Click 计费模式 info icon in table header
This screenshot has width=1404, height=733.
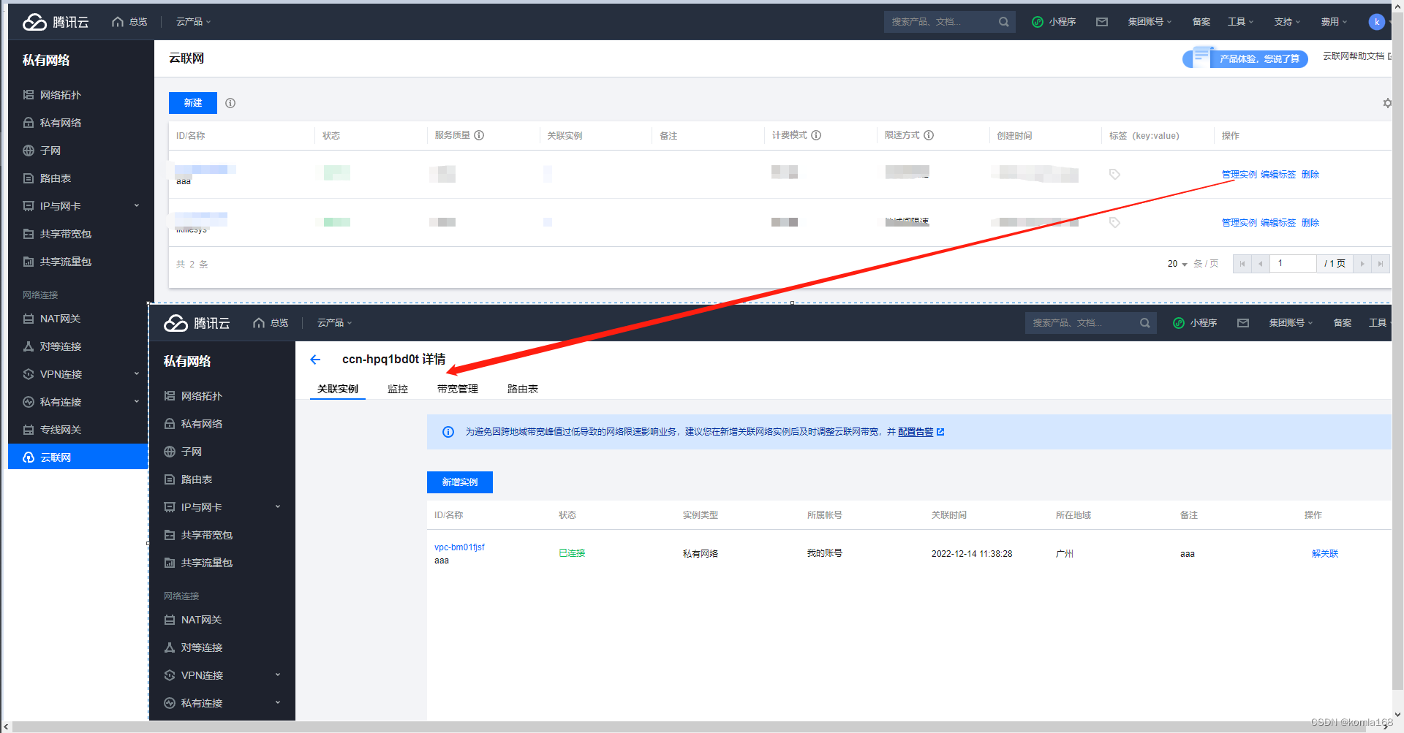click(816, 135)
